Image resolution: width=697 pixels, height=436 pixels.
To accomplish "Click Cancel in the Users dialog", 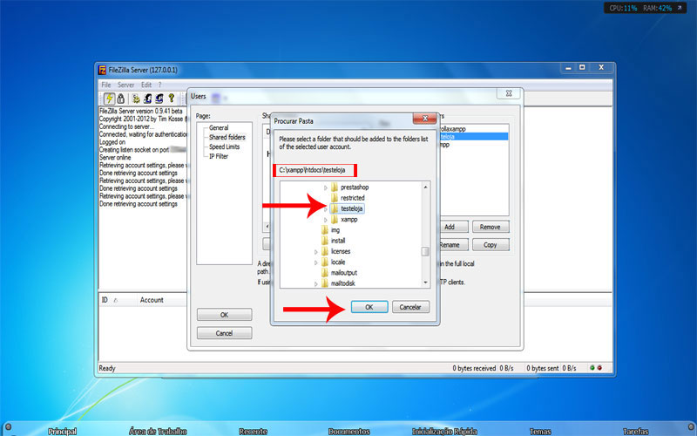I will click(x=224, y=333).
